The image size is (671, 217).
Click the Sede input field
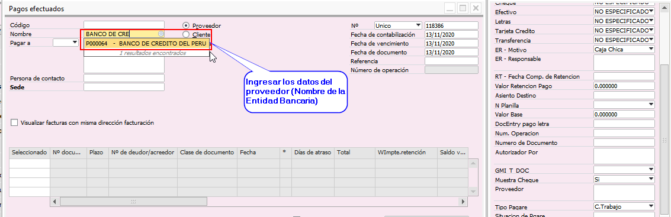[124, 87]
